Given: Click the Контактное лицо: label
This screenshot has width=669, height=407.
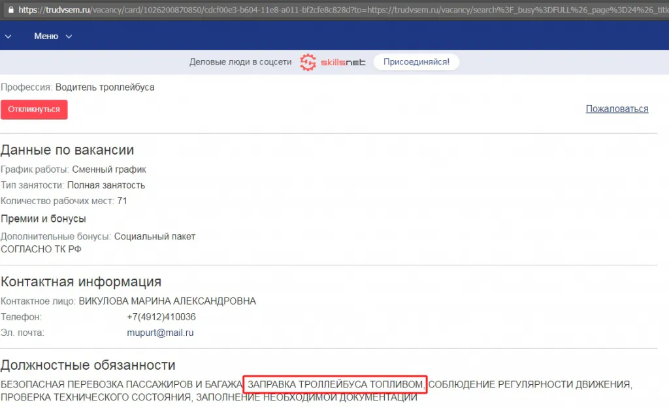Looking at the screenshot, I should pos(38,301).
